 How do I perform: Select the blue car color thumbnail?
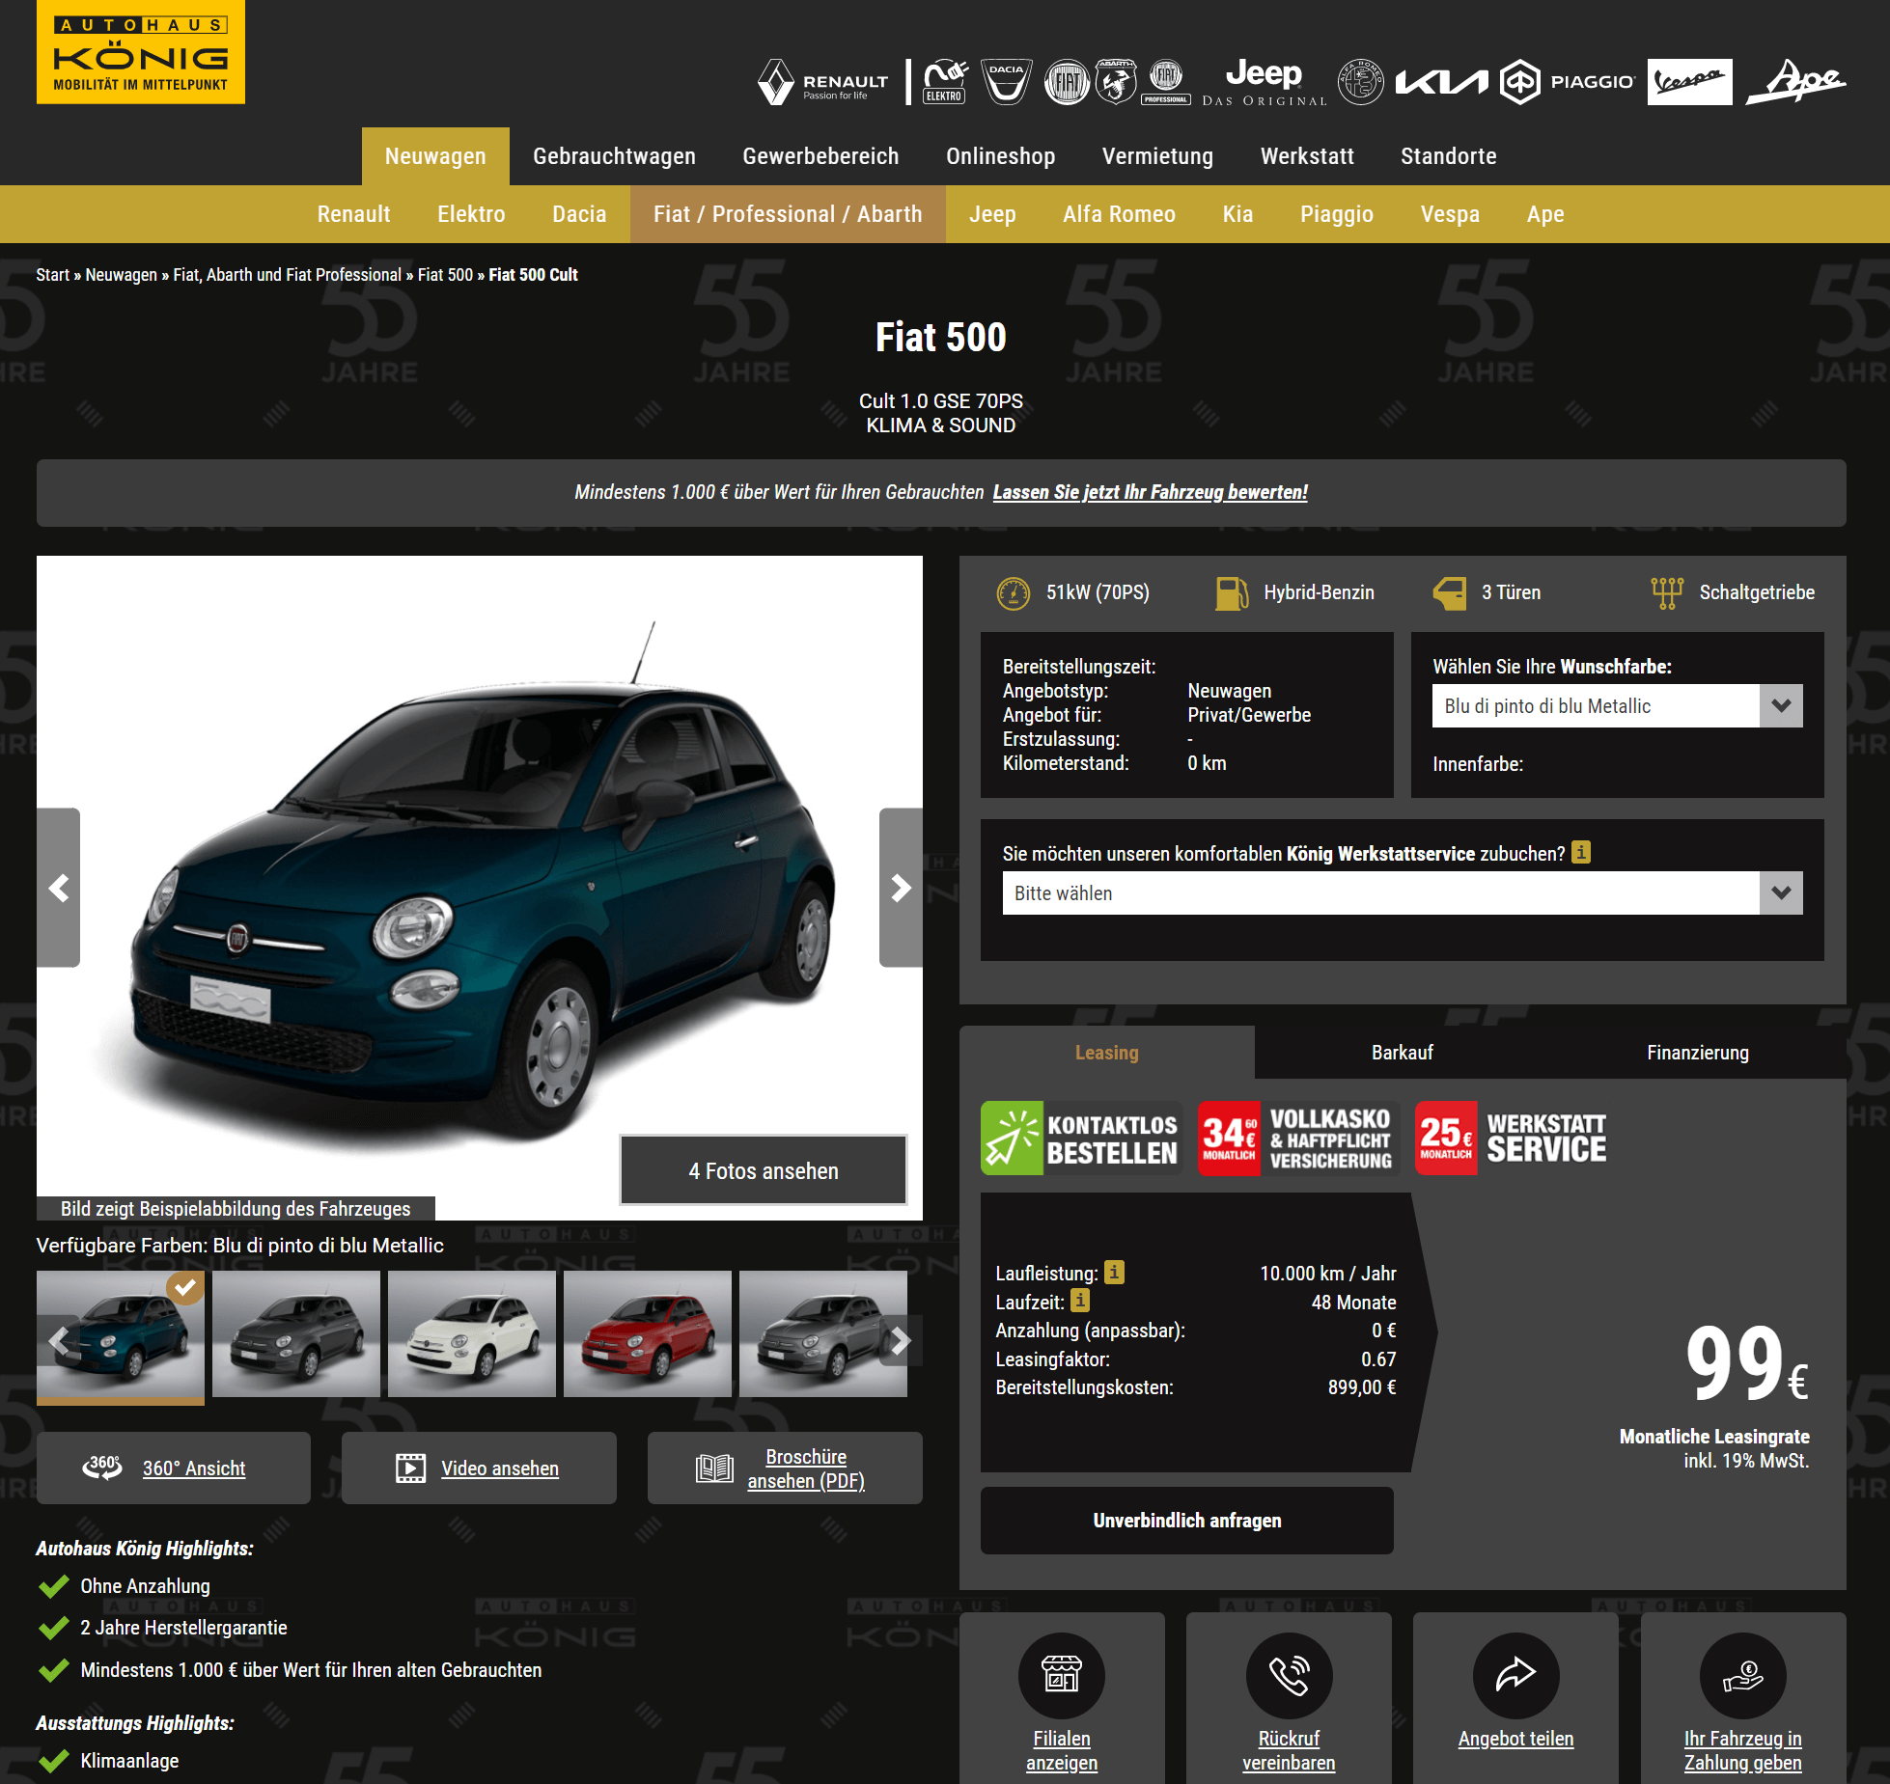pos(121,1334)
